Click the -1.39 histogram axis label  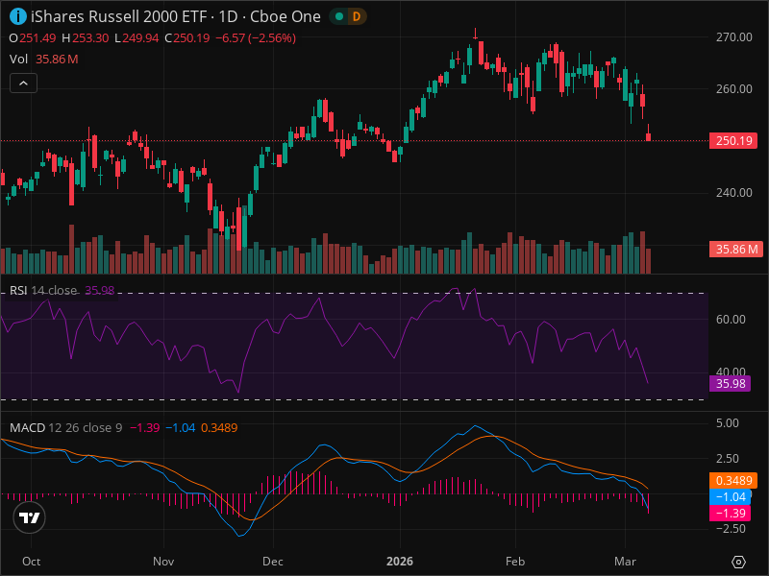[730, 514]
